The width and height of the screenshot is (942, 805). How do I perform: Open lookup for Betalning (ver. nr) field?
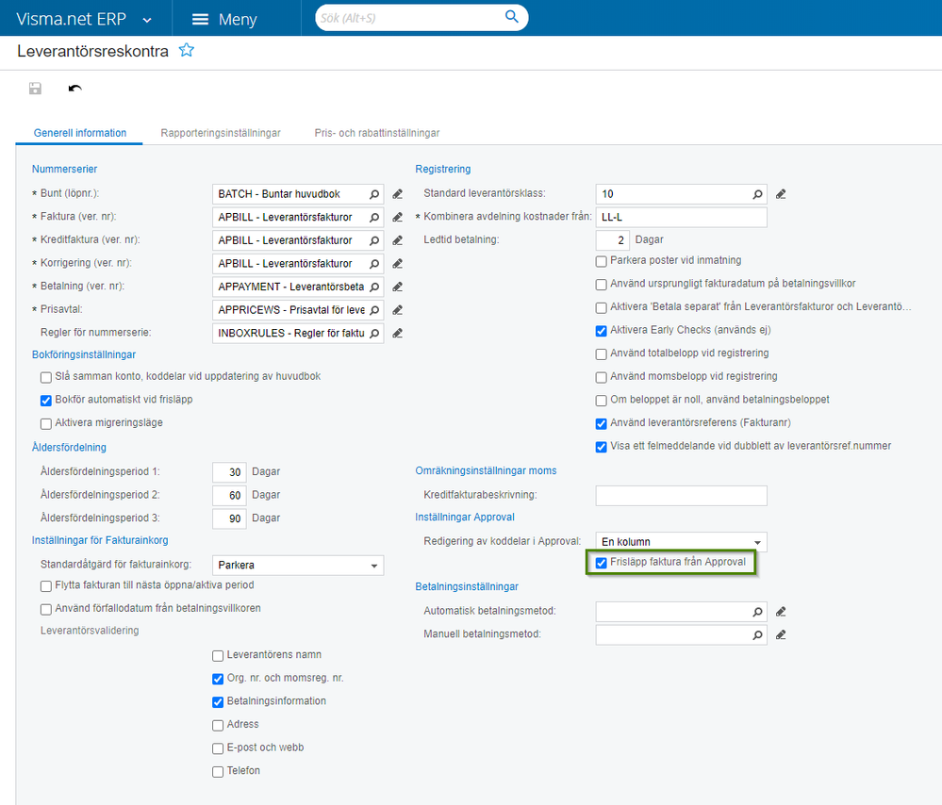click(374, 287)
